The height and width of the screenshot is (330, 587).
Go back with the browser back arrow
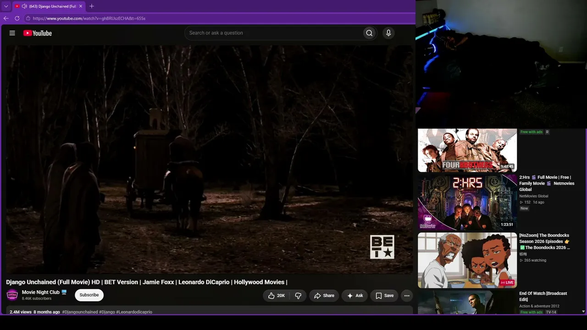(x=6, y=18)
